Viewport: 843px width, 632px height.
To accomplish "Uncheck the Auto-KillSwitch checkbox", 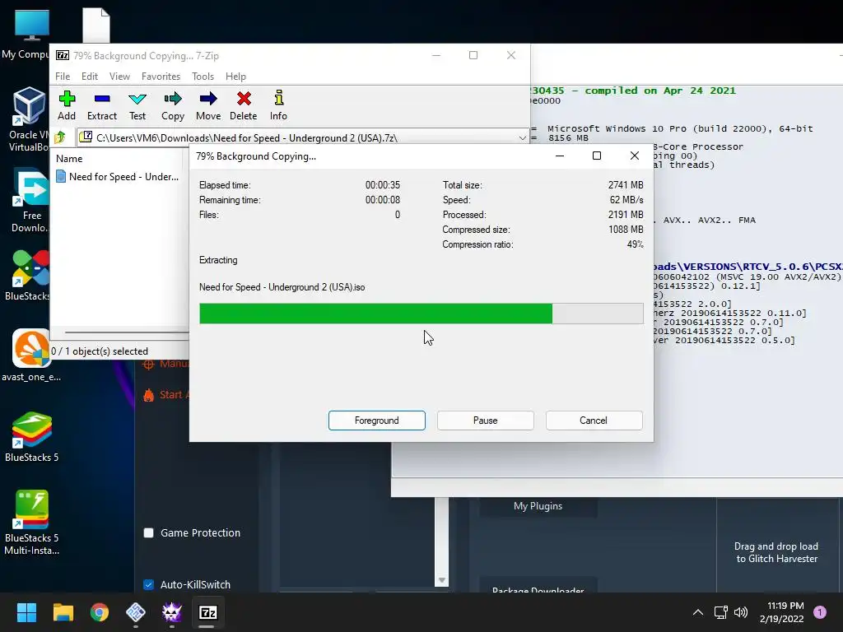I will coord(149,584).
